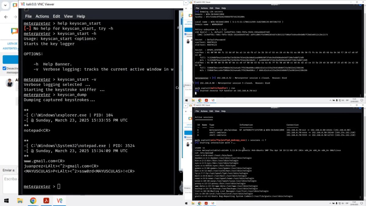The width and height of the screenshot is (366, 206).
Task: Click terminal icon above File in keyscan window
Action: (26, 9)
